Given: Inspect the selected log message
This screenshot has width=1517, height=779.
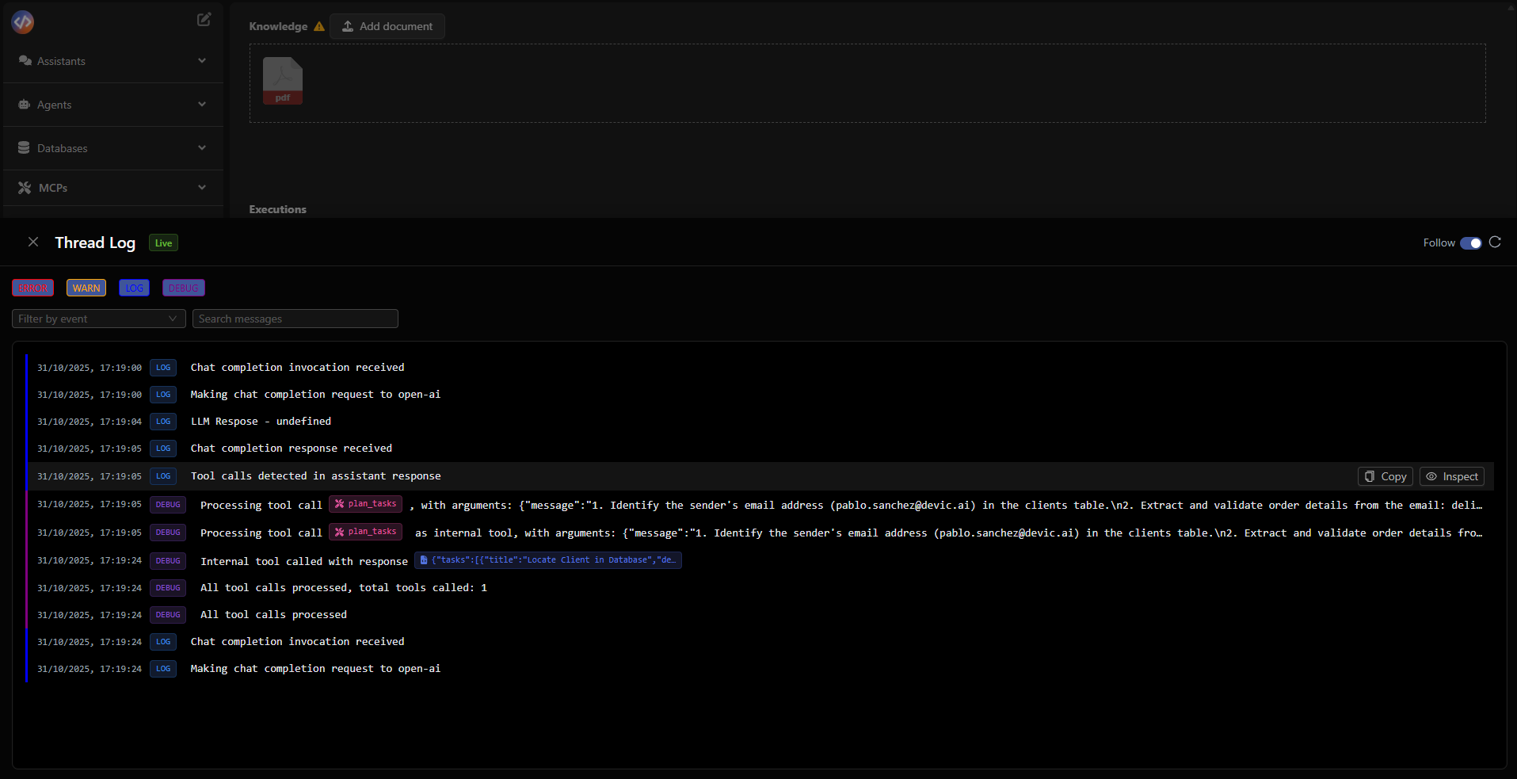Looking at the screenshot, I should (x=1452, y=476).
